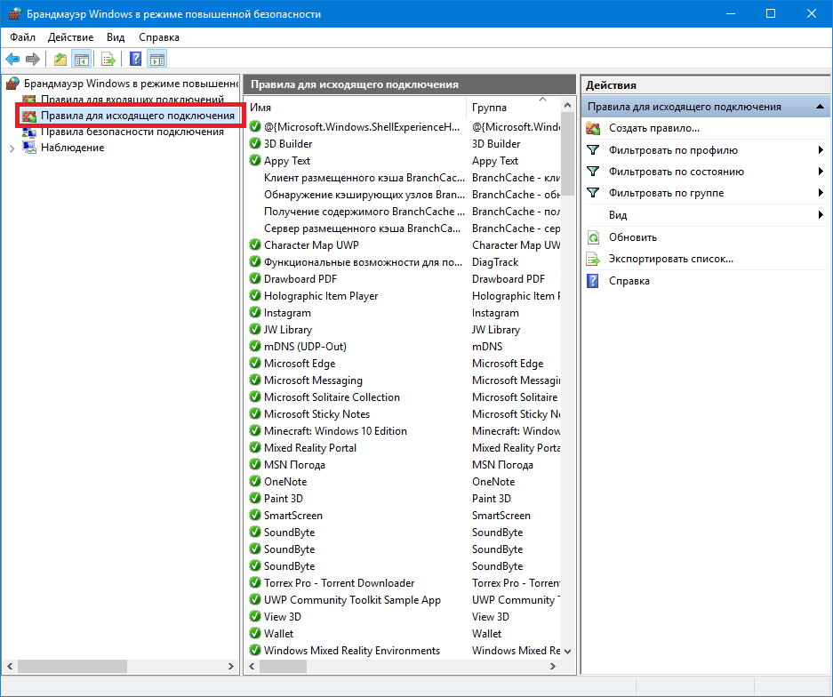Click the green check icon beside JW Library

(x=255, y=329)
